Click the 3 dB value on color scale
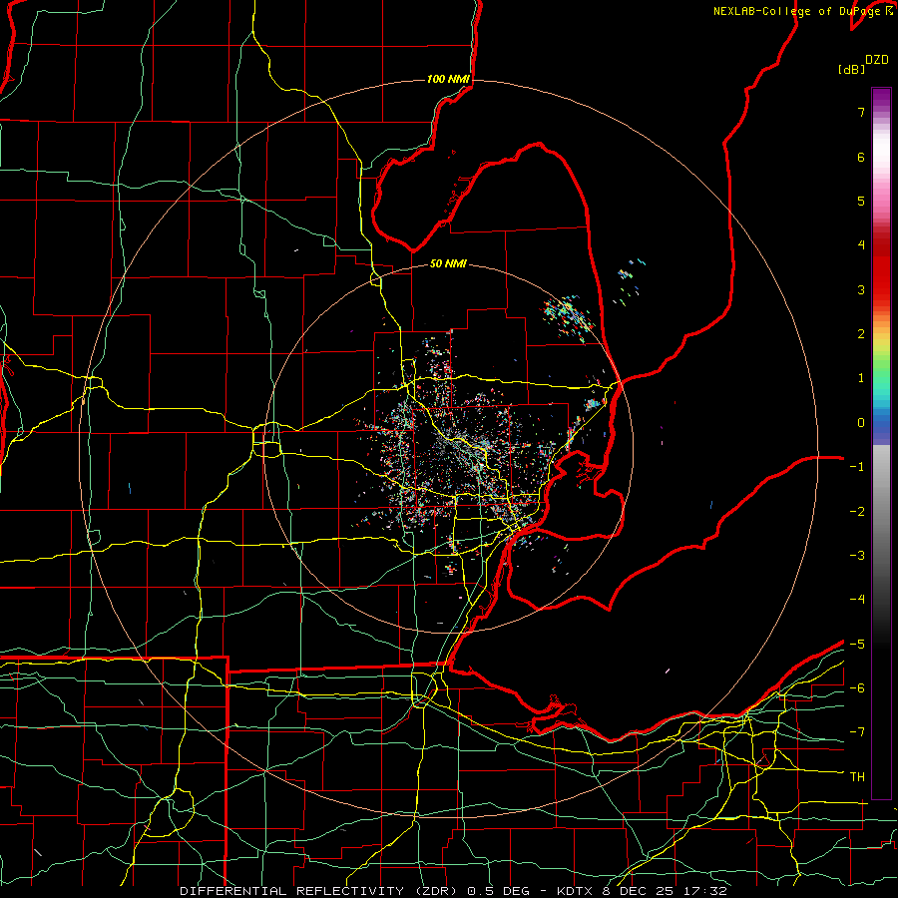The image size is (898, 898). (861, 289)
